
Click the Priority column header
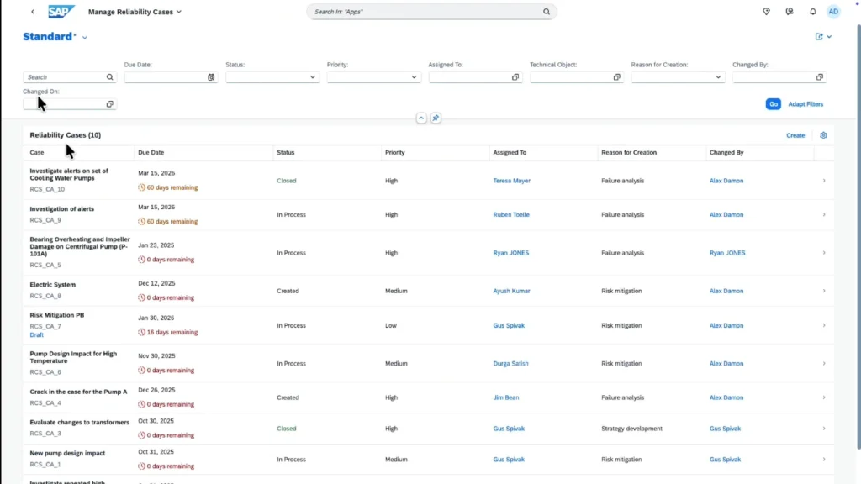pos(395,153)
